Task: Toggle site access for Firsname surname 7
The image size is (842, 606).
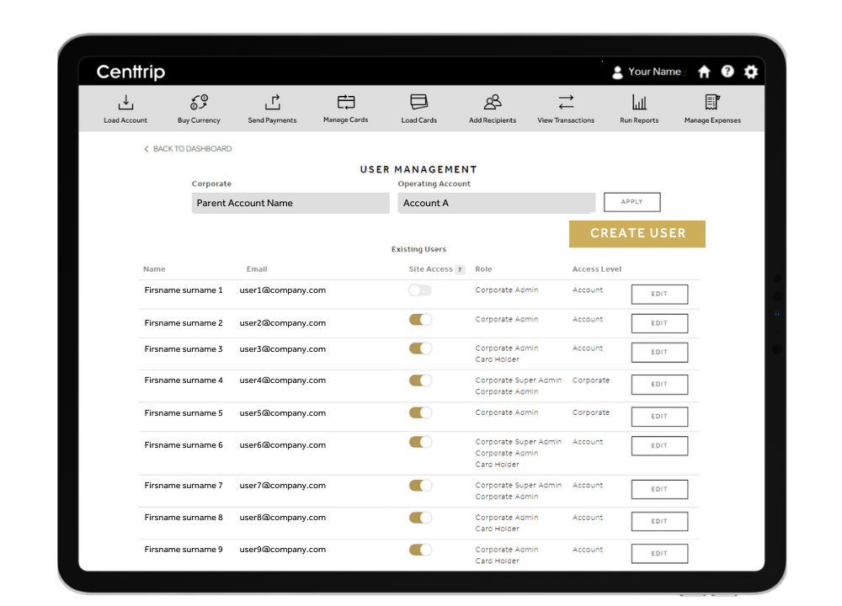Action: pyautogui.click(x=420, y=486)
